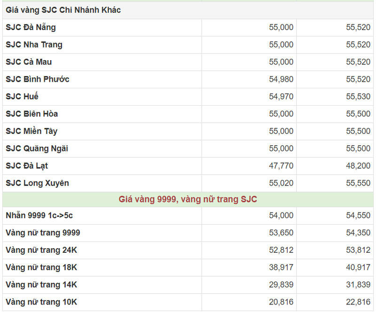The height and width of the screenshot is (312, 376).
Task: Click SJC Miền Tây branch name
Action: coord(31,131)
